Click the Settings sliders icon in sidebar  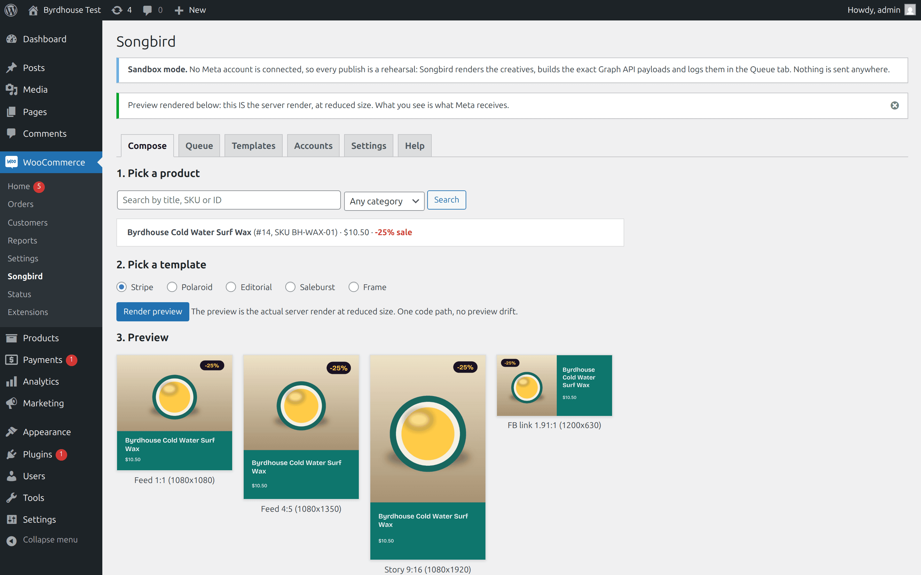coord(12,519)
